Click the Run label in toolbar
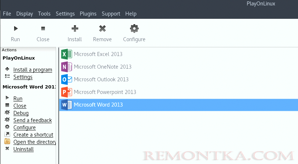Screen dimensions: 298x164 (x=16, y=39)
